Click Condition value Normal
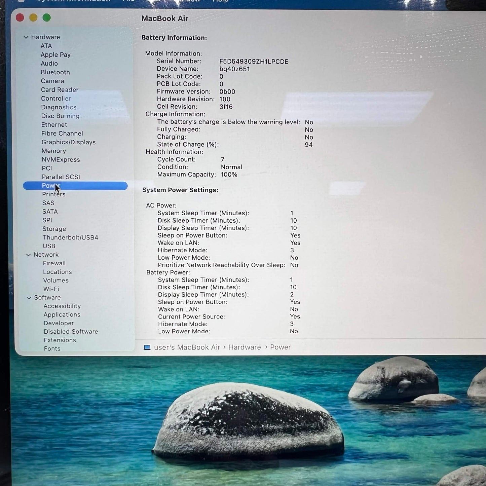The height and width of the screenshot is (486, 486). 231,167
